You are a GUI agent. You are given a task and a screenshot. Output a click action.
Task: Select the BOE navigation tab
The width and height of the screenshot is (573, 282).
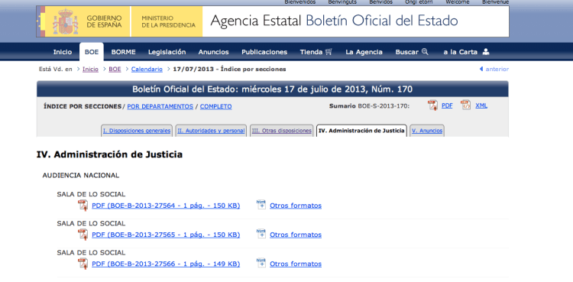[x=92, y=52]
